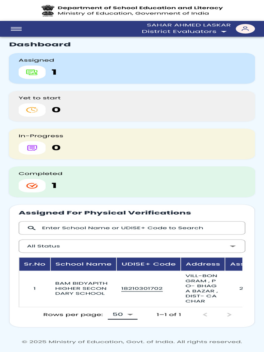This screenshot has height=352, width=264.
Task: Click the purple In-Progress icon
Action: coord(32,148)
